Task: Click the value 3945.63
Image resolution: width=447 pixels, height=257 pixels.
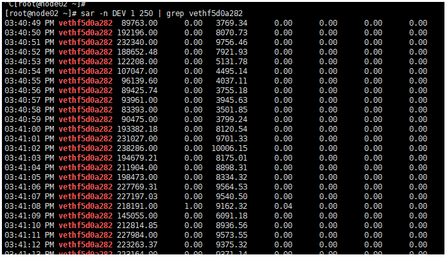Action: [x=231, y=100]
